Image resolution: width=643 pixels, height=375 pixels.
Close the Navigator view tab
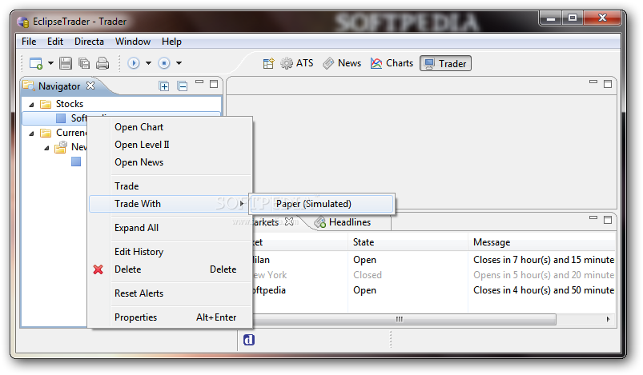click(x=90, y=86)
